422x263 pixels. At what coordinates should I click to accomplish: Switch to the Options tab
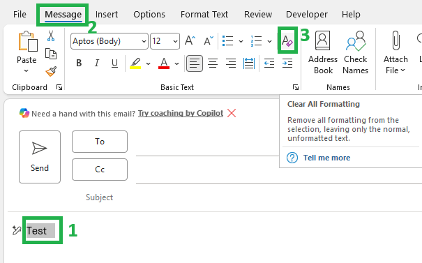pyautogui.click(x=149, y=14)
